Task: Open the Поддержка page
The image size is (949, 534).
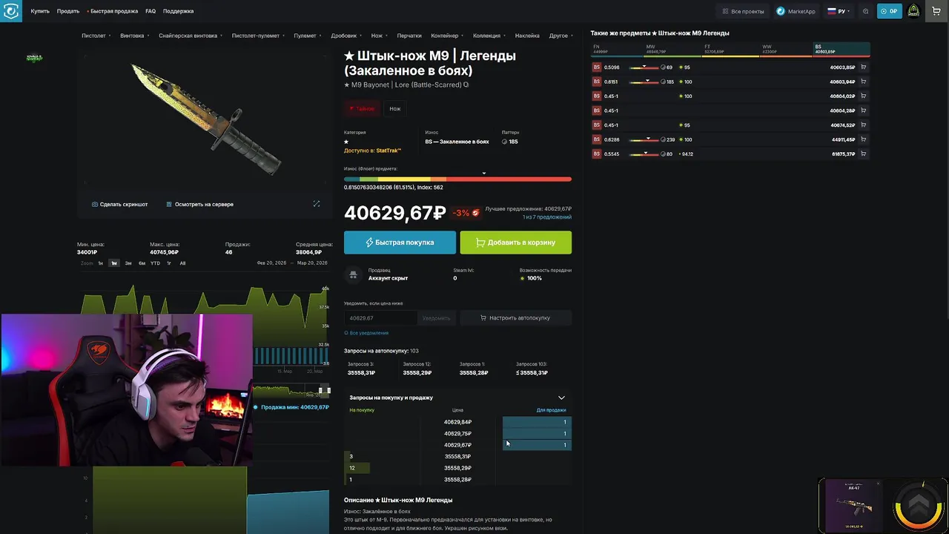Action: [178, 11]
